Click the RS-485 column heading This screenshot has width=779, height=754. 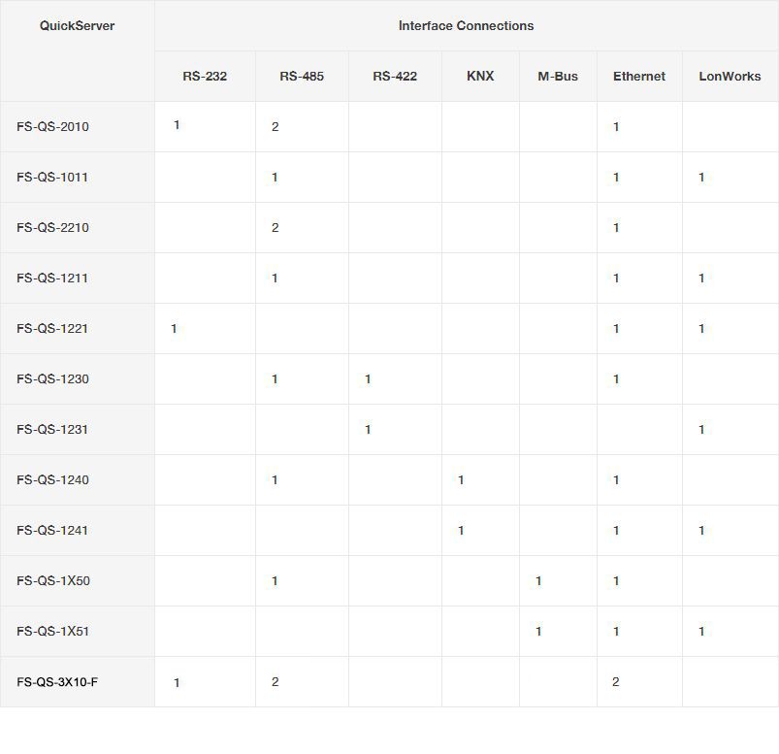[x=302, y=76]
